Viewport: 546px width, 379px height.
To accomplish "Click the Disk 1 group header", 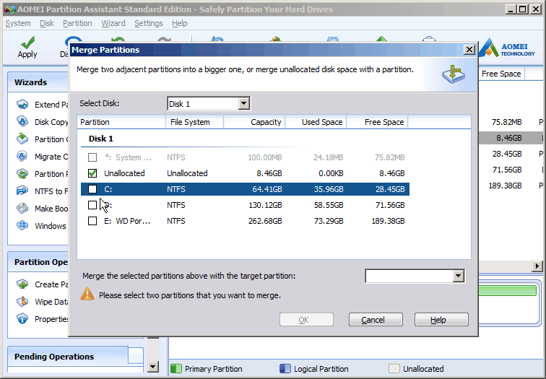I will pos(101,139).
